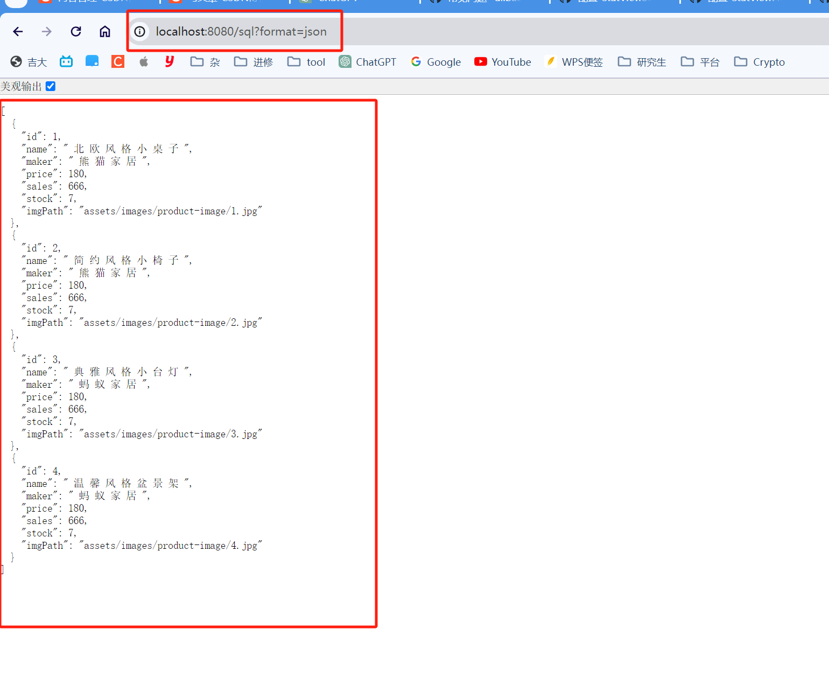The width and height of the screenshot is (829, 684).
Task: Open the Home page button
Action: click(x=105, y=32)
